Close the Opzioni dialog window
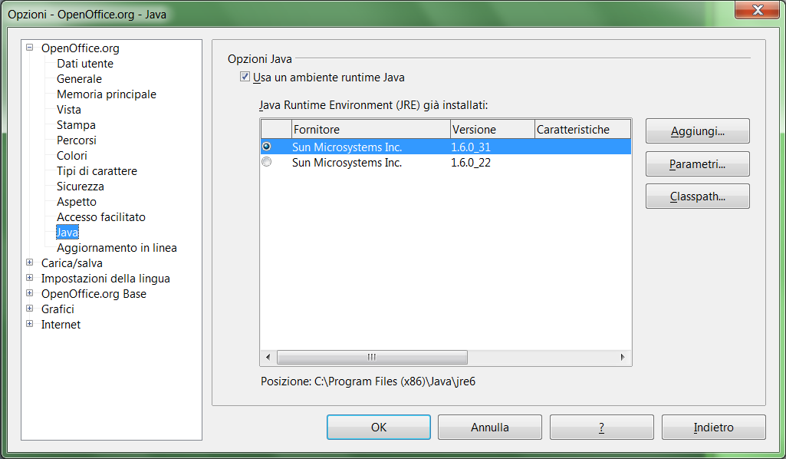This screenshot has width=786, height=459. point(757,9)
